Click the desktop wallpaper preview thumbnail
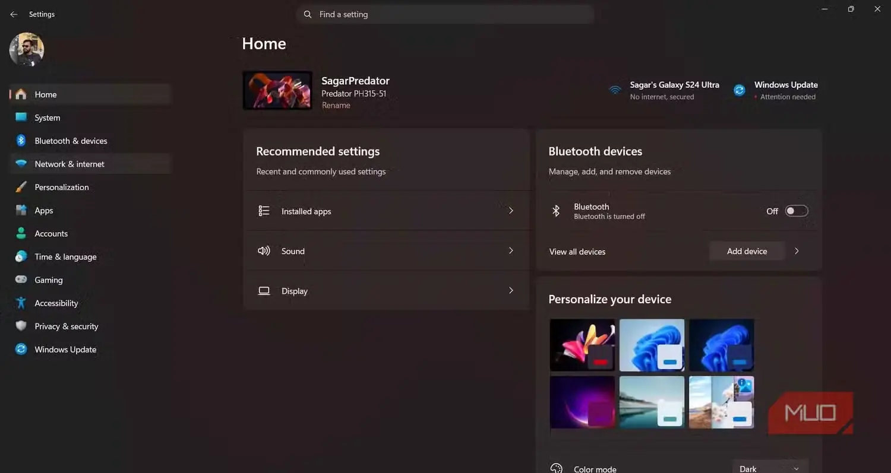Image resolution: width=891 pixels, height=473 pixels. 277,90
